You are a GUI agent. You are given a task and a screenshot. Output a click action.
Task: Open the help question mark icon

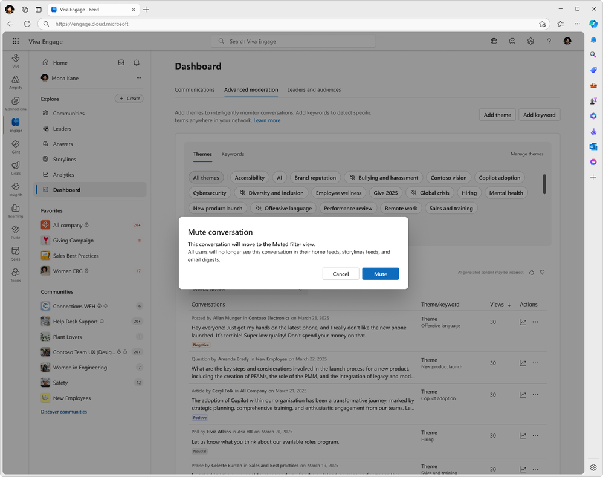click(549, 41)
